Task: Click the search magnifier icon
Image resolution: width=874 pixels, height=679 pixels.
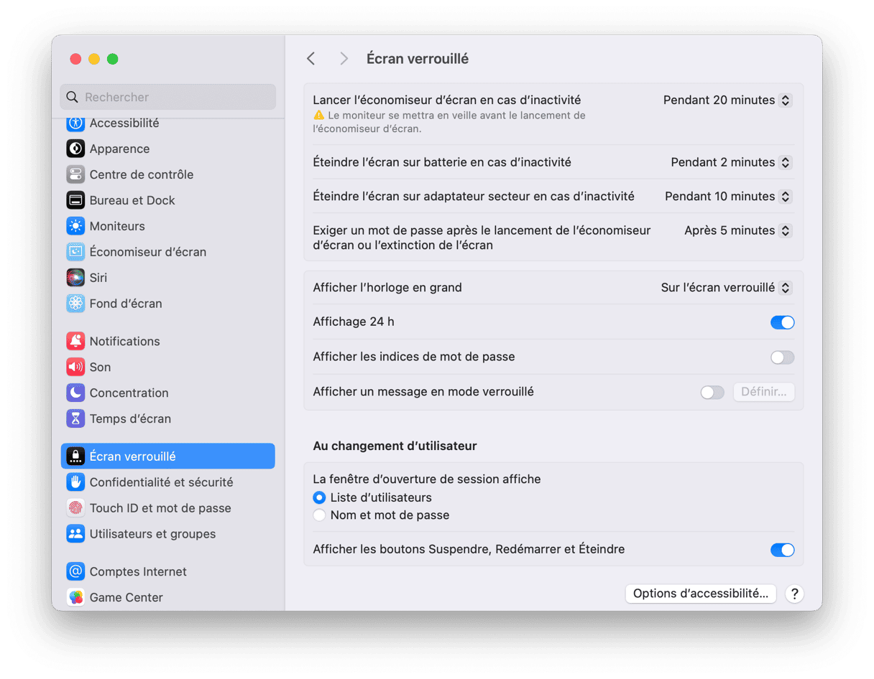Action: [x=72, y=97]
